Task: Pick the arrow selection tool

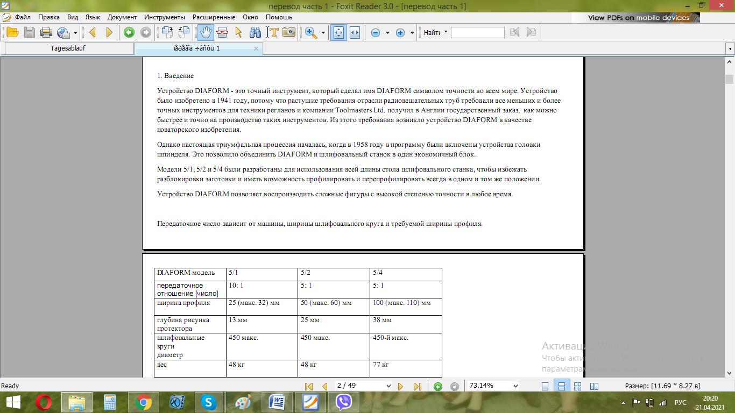Action: 238,32
